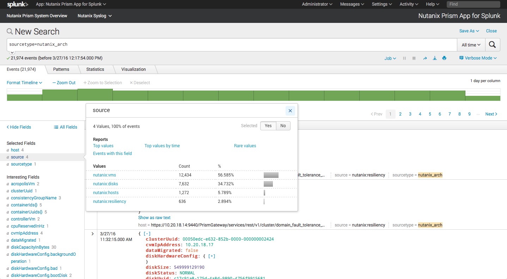
Task: Open Nutanix Prism System Overview
Action: pyautogui.click(x=37, y=16)
